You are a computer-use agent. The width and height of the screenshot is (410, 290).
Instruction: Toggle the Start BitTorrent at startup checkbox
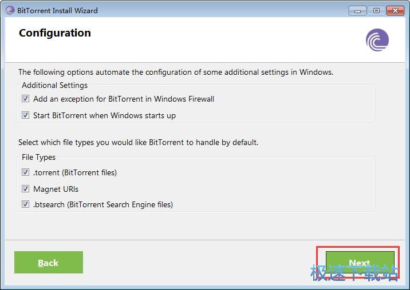click(25, 115)
